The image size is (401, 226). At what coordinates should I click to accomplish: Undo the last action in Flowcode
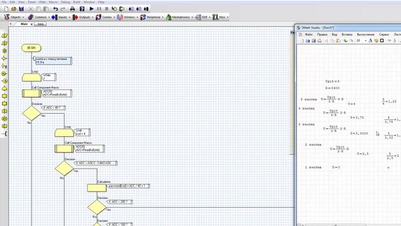coord(56,9)
